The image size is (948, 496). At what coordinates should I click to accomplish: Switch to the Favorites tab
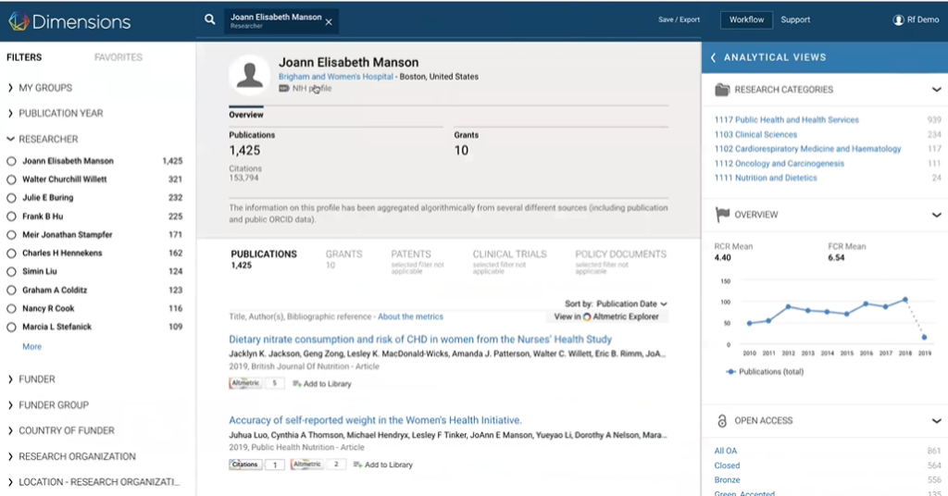pyautogui.click(x=118, y=57)
